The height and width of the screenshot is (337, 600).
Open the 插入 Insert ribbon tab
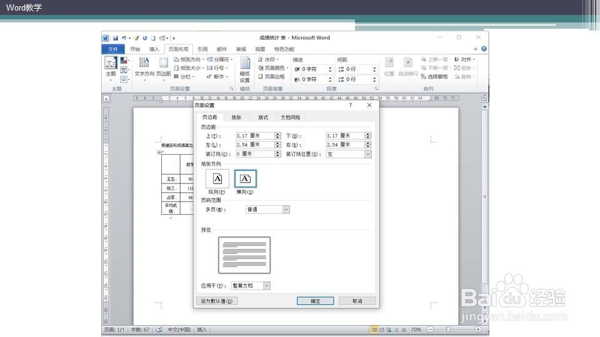point(154,49)
